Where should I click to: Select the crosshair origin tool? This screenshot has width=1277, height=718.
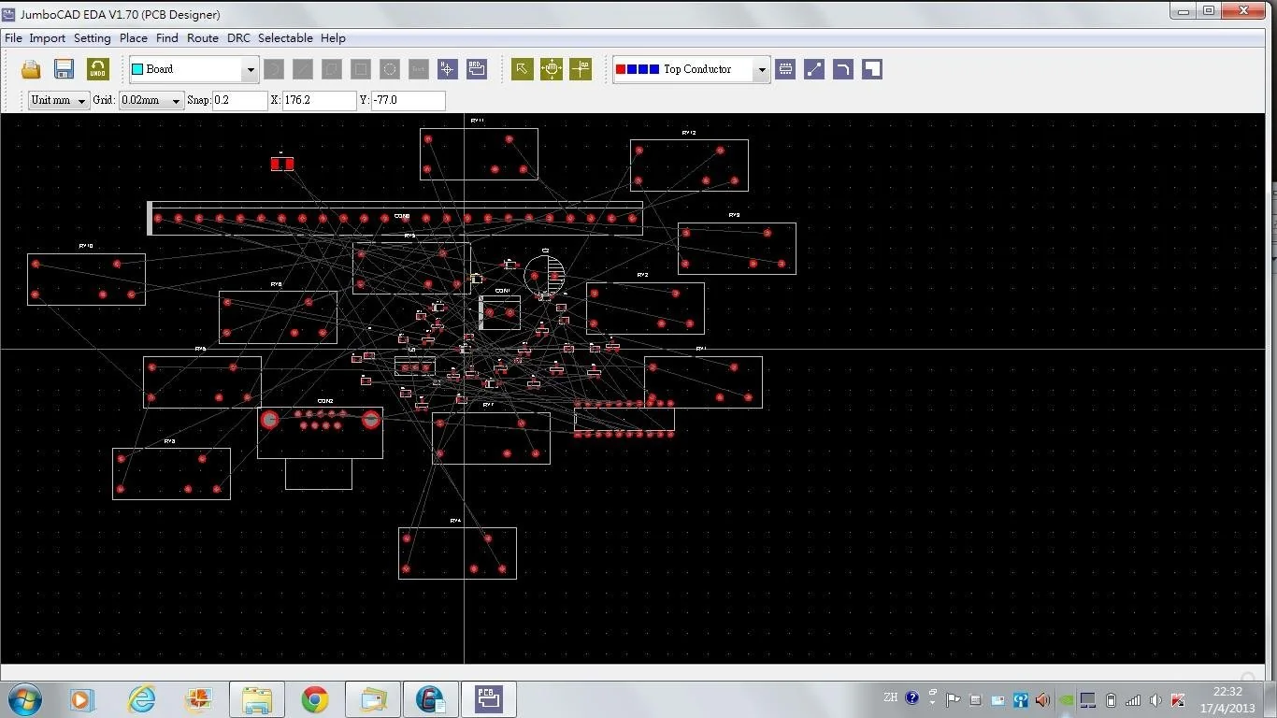pos(580,68)
